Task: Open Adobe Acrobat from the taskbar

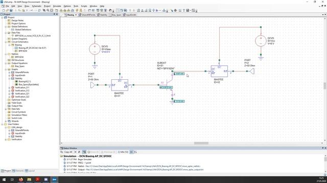Action: coord(37,179)
